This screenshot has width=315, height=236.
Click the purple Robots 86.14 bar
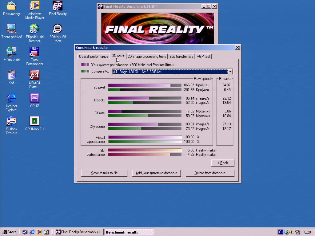[145, 98]
